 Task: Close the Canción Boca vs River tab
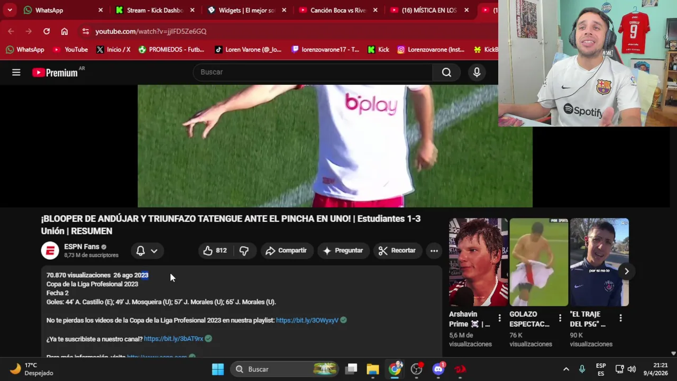pyautogui.click(x=376, y=10)
